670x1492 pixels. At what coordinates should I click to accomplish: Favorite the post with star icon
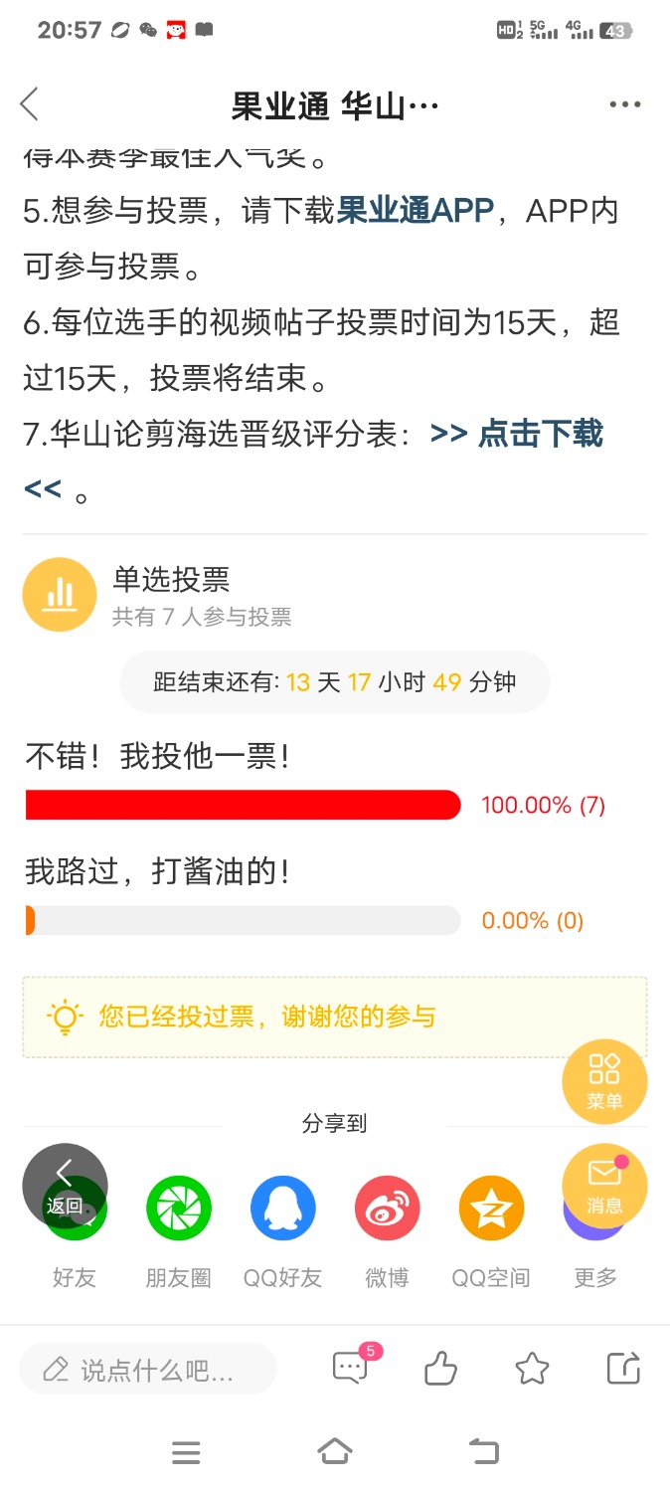point(533,1370)
